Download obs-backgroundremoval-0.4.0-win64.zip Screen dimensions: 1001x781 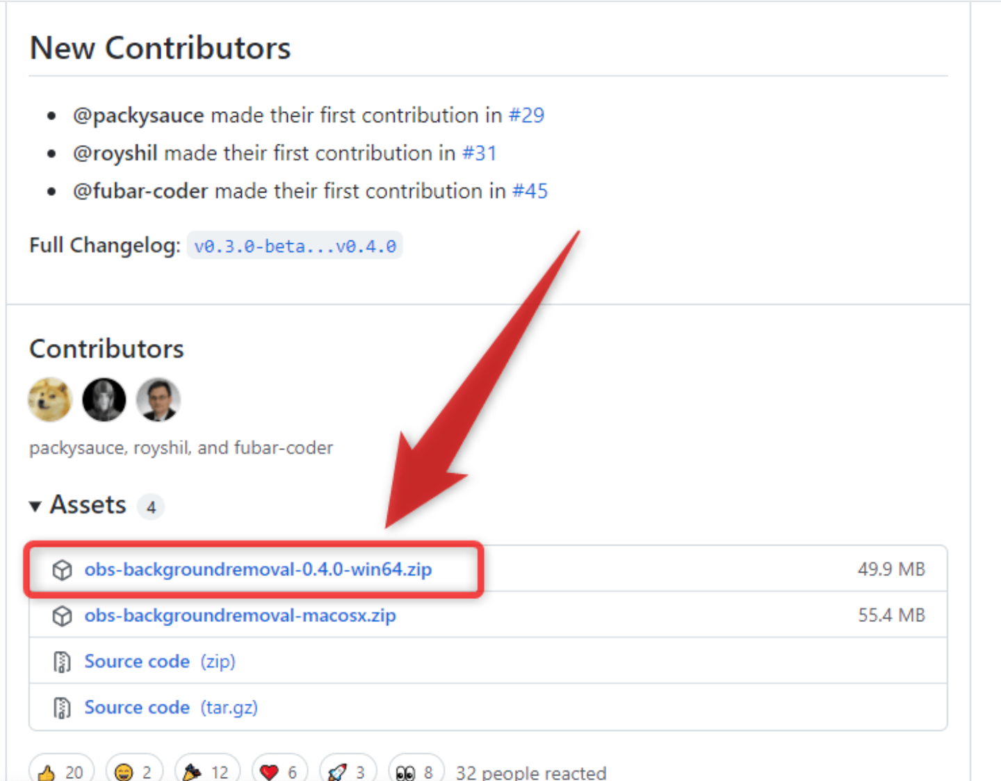pos(258,569)
